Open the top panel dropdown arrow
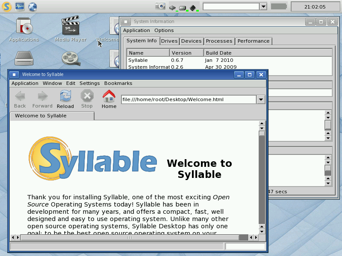342x256 pixels. [x=263, y=6]
